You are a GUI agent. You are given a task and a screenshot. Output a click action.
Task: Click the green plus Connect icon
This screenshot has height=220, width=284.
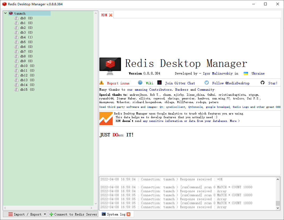point(51,214)
